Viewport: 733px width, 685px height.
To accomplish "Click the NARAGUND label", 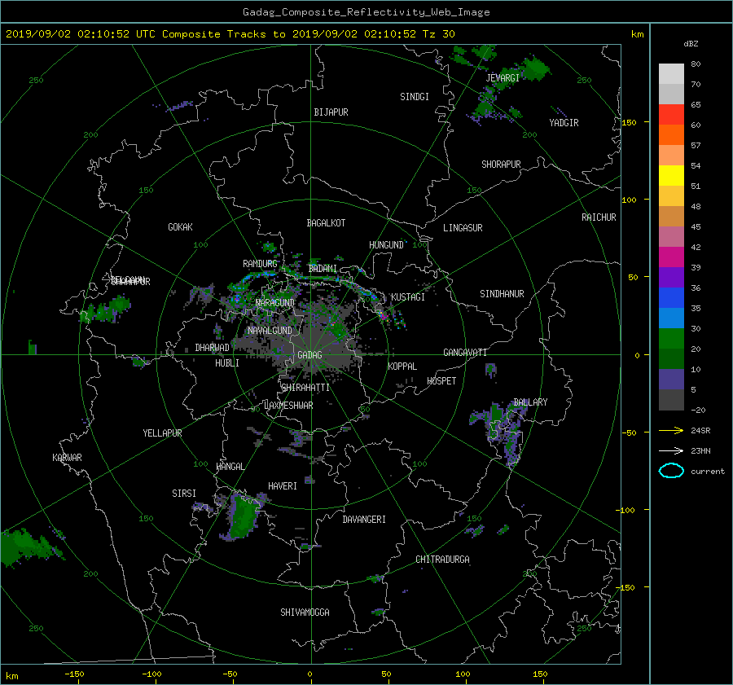I will [275, 303].
